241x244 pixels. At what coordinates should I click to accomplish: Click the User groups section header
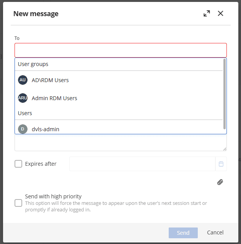(33, 64)
